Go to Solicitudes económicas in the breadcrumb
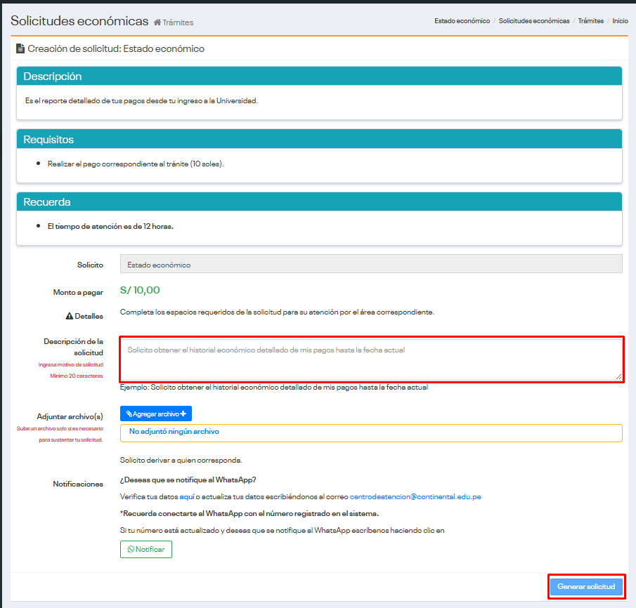 point(534,21)
